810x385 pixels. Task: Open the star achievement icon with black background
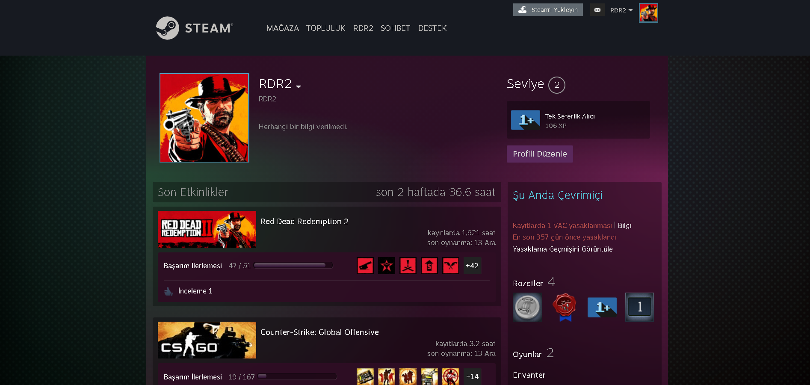point(387,266)
